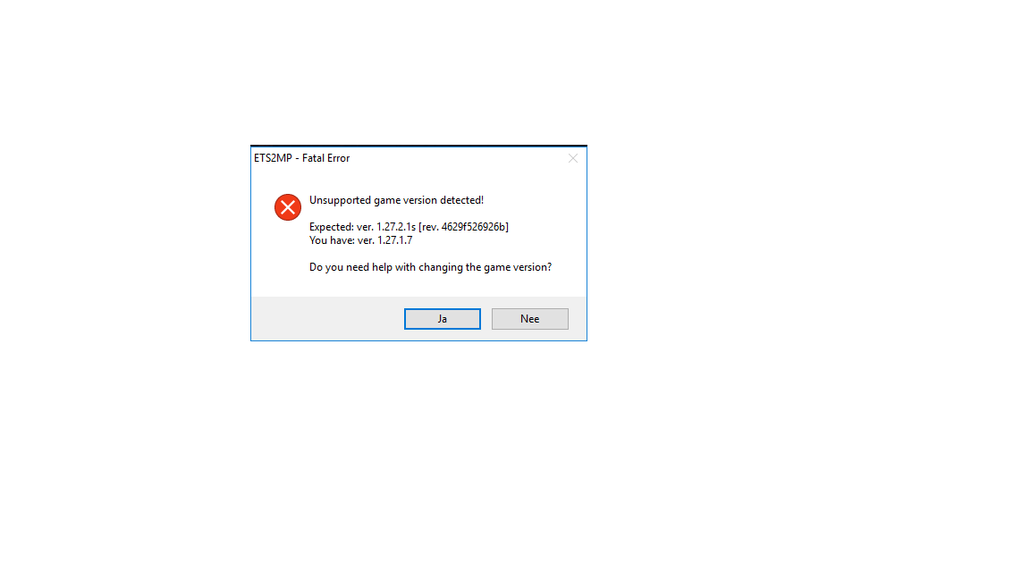The image size is (1030, 579).
Task: Click 'Unsupported game version detected!' message
Action: click(396, 200)
